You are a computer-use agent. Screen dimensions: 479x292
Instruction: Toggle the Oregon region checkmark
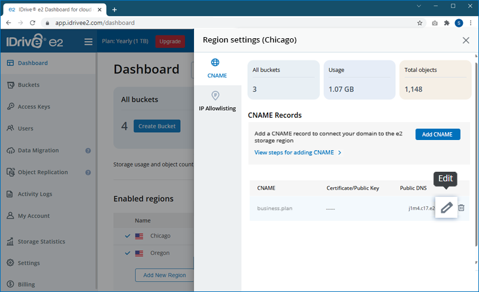tap(127, 253)
